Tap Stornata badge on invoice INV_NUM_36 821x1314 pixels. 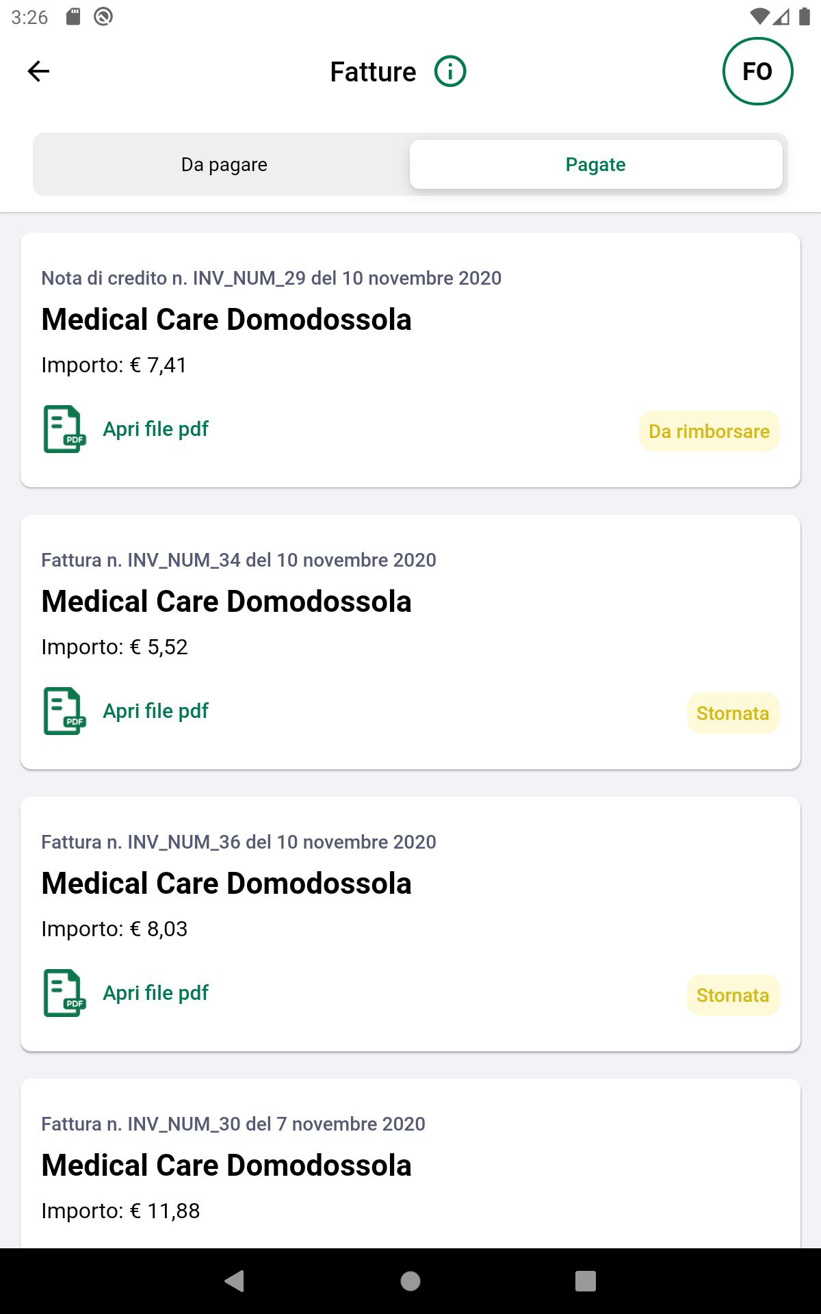click(733, 996)
